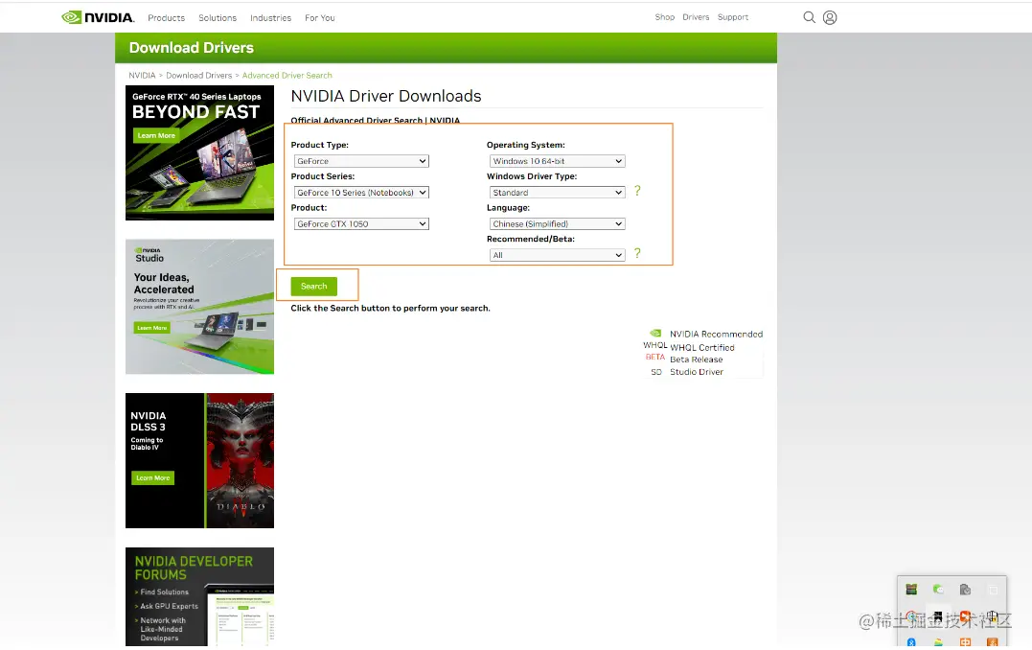
Task: Open the Products menu
Action: click(x=167, y=18)
